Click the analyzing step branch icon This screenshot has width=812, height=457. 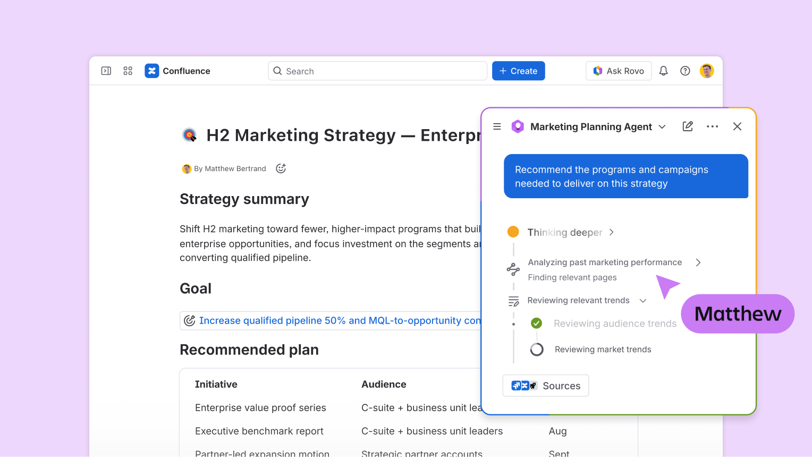[513, 269]
